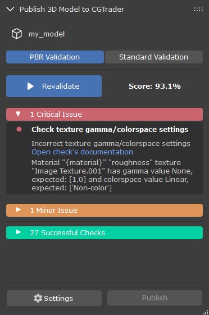Viewport: 209px width, 315px height.
Task: Click the cube icon beside my_model
Action: [x=17, y=34]
